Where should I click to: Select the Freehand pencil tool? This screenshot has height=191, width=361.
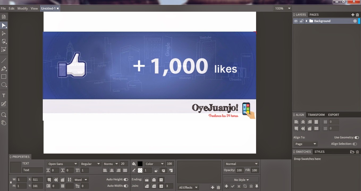4,104
